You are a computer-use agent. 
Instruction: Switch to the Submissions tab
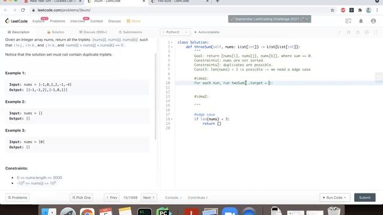[130, 32]
